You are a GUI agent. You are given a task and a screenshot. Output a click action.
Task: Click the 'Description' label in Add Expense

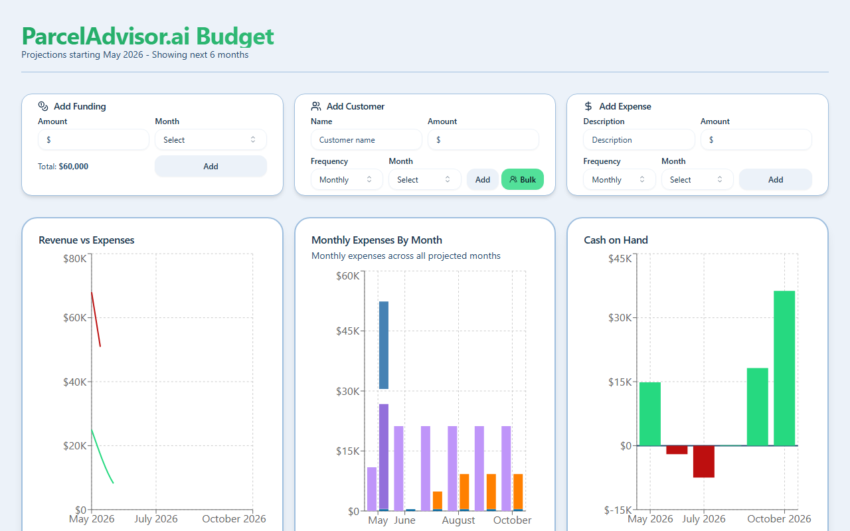pyautogui.click(x=604, y=121)
